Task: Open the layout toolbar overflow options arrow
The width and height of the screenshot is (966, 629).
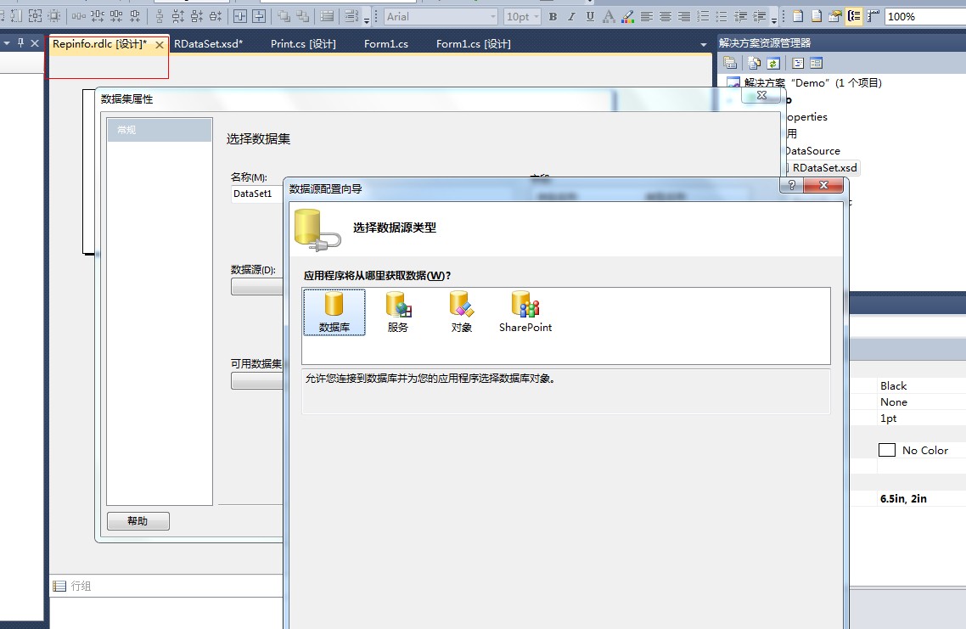Action: [367, 20]
